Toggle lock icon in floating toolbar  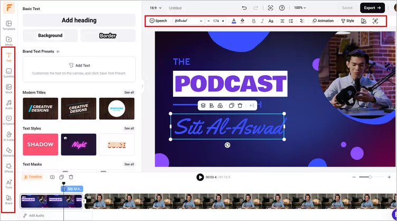(220, 105)
